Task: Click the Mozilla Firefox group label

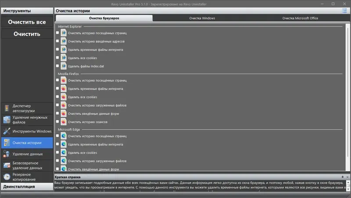Action: pos(68,74)
